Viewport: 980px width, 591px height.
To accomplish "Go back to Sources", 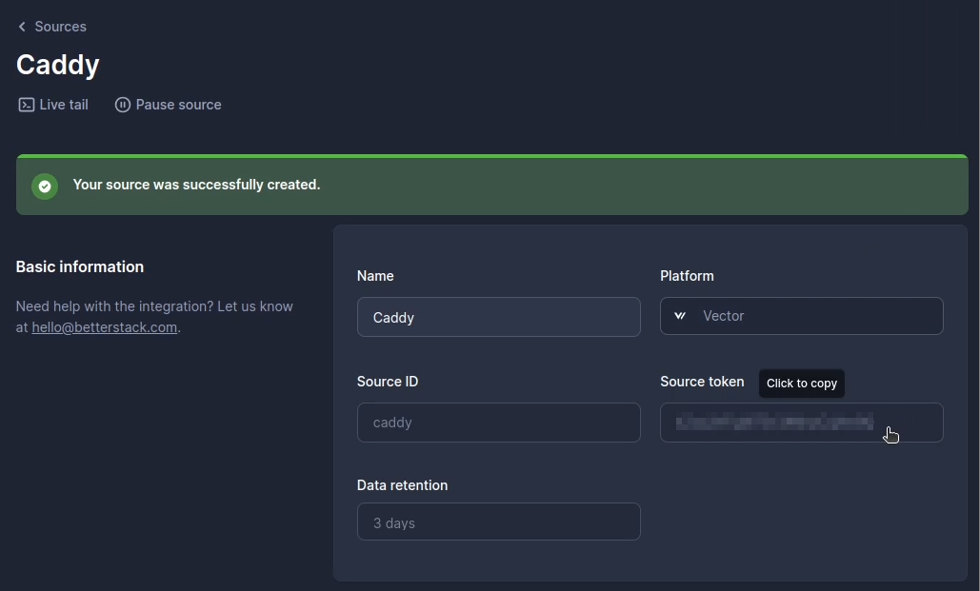I will [x=52, y=27].
